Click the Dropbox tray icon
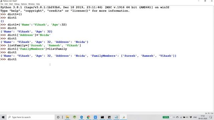The height and width of the screenshot is (120, 214). click(x=191, y=117)
